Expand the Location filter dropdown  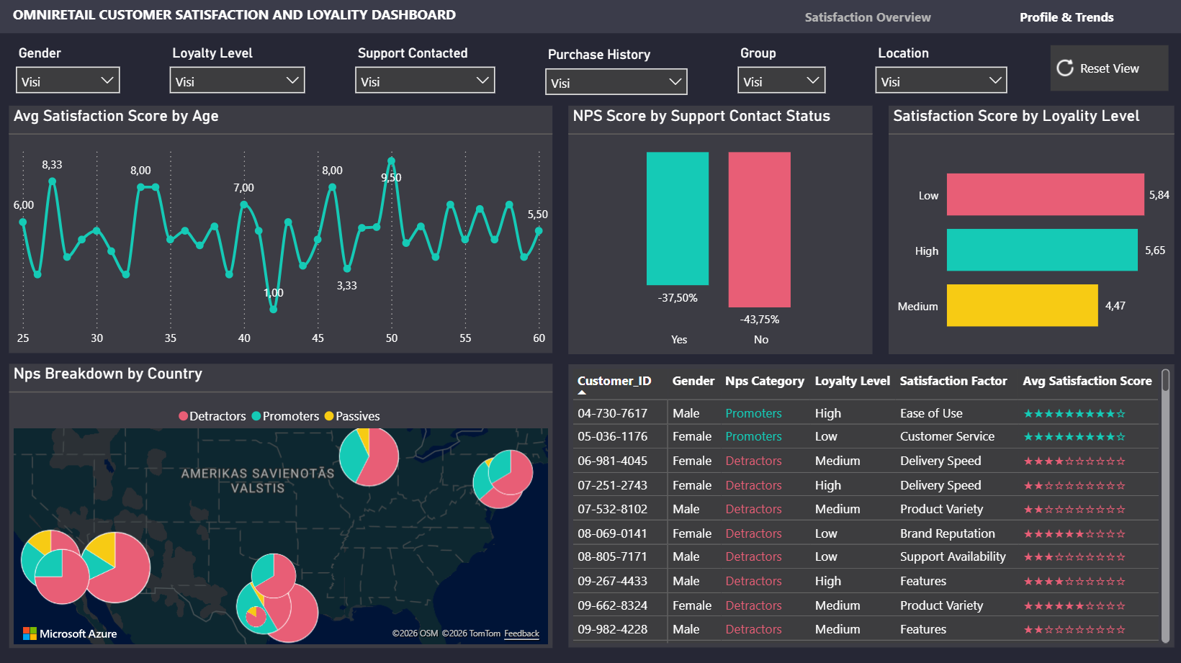[941, 81]
